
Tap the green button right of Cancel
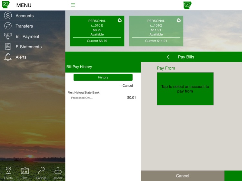coord(233,176)
